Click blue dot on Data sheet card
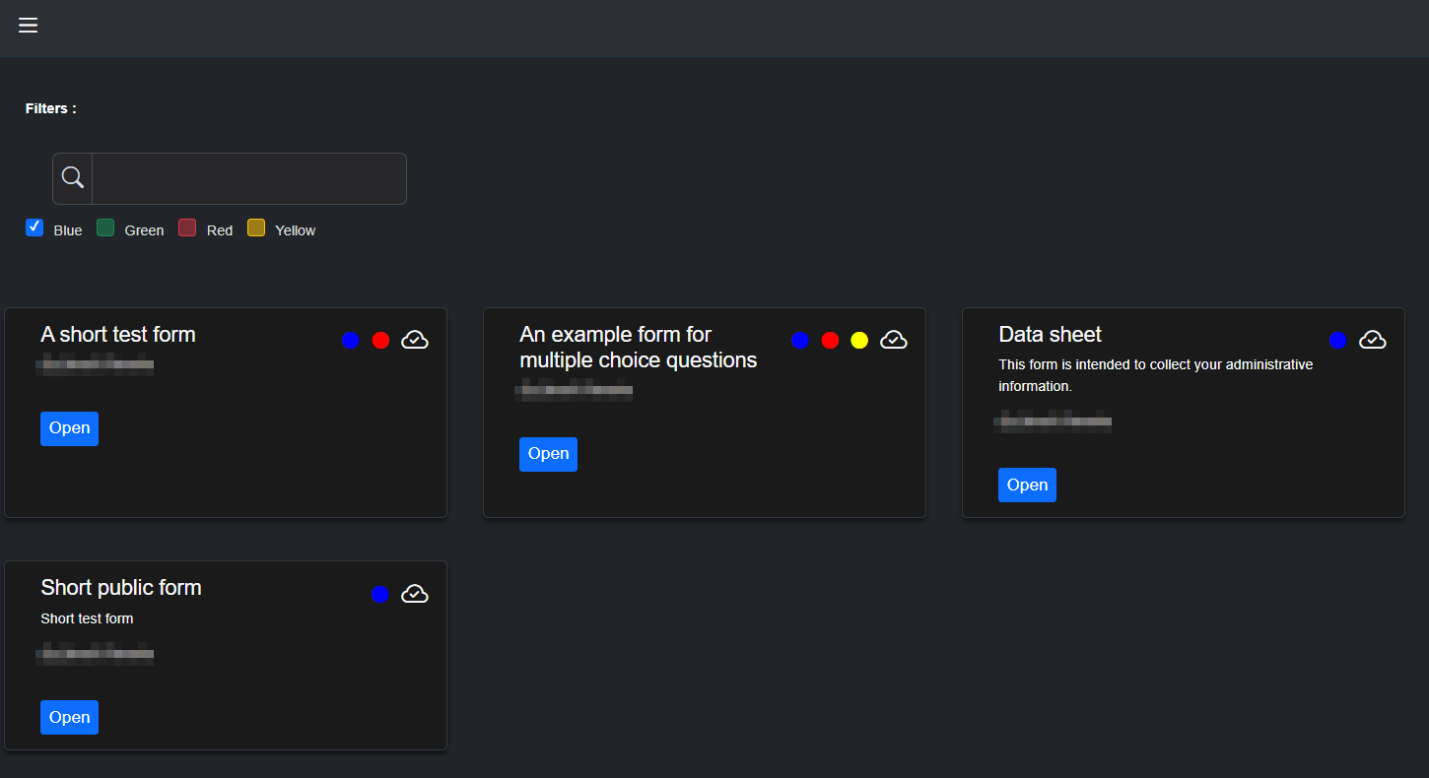The height and width of the screenshot is (778, 1429). pos(1337,340)
